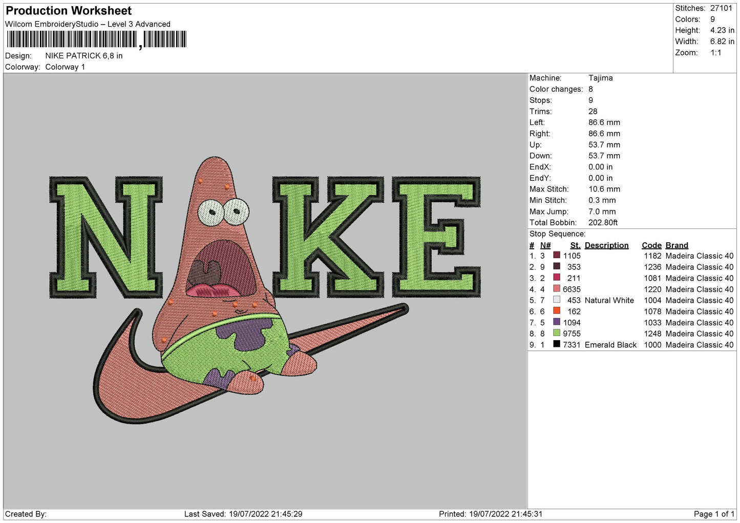Click the St. column header
Image resolution: width=740 pixels, height=523 pixels.
(x=575, y=245)
